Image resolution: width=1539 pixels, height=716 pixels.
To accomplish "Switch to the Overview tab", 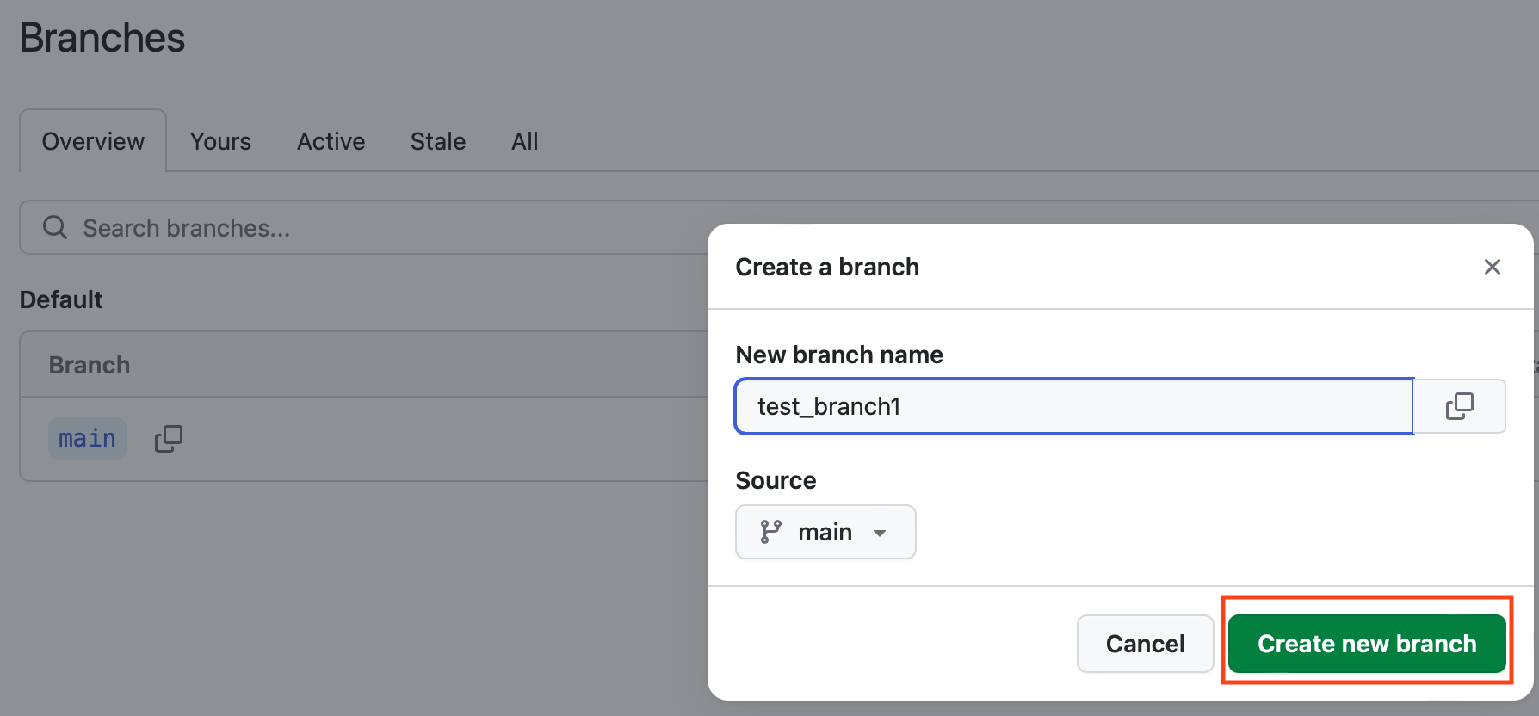I will pyautogui.click(x=93, y=141).
